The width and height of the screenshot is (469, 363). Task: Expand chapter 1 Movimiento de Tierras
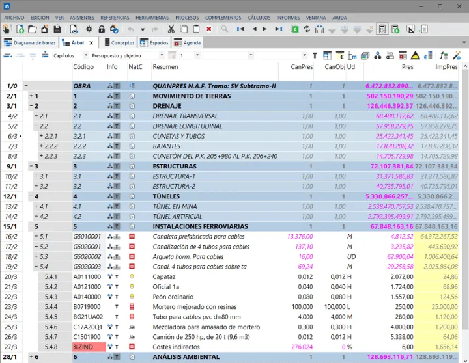(x=31, y=96)
